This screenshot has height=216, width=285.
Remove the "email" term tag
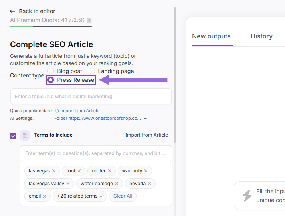(x=45, y=196)
